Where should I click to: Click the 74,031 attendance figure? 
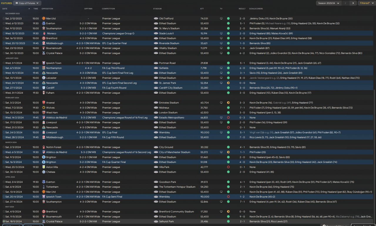pos(204,18)
